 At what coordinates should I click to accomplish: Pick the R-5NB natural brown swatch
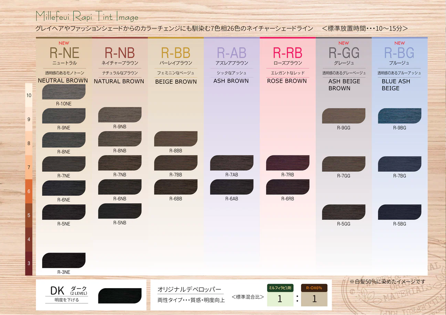(120, 211)
